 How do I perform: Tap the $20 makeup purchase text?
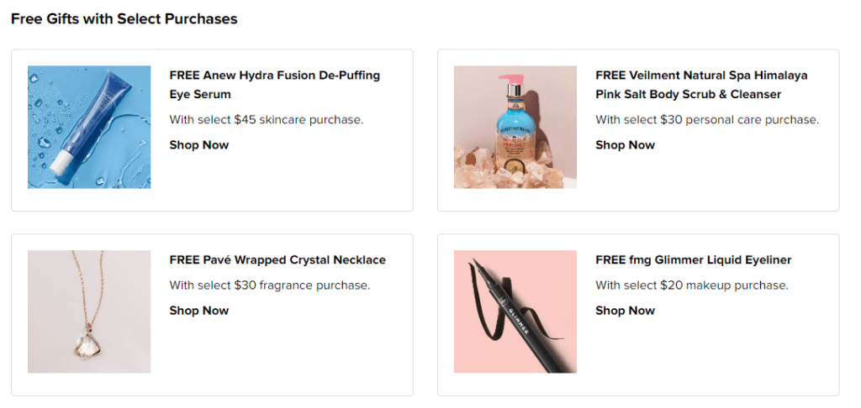[x=691, y=285]
